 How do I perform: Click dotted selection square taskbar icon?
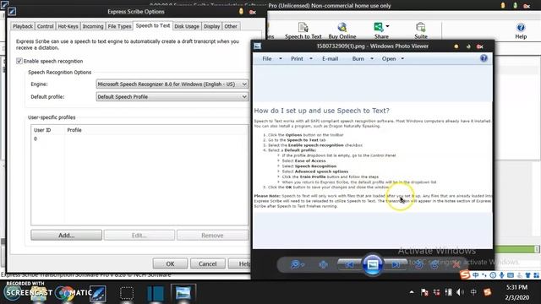pyautogui.click(x=127, y=293)
